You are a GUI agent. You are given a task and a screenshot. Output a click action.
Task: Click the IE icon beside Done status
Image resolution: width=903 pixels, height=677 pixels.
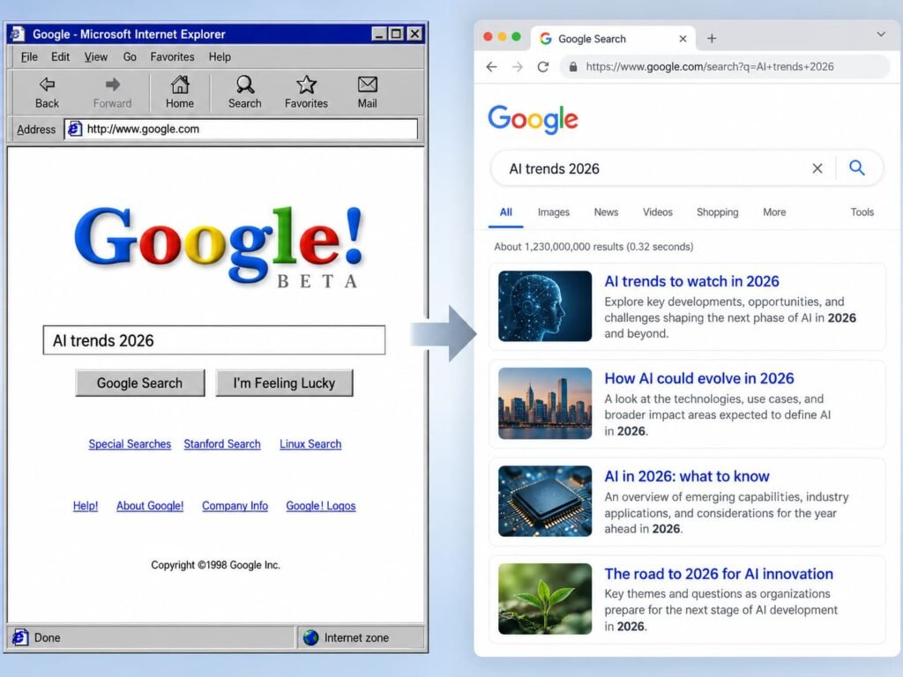click(20, 637)
